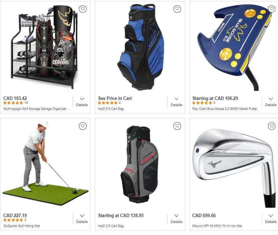Expand Details for Mythinglogic Golf Storage Organizer

click(x=82, y=102)
